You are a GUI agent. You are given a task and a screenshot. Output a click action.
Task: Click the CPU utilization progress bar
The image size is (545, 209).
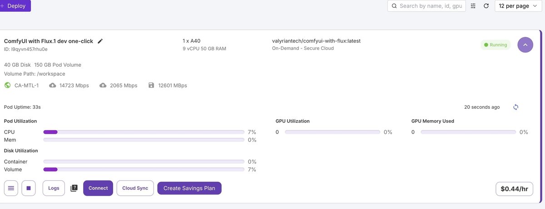pyautogui.click(x=144, y=132)
